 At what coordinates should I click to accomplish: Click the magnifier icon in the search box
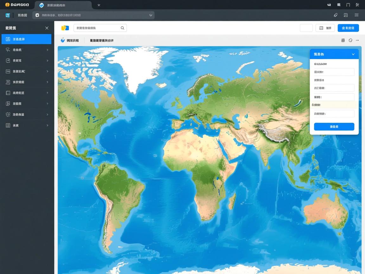(x=123, y=28)
